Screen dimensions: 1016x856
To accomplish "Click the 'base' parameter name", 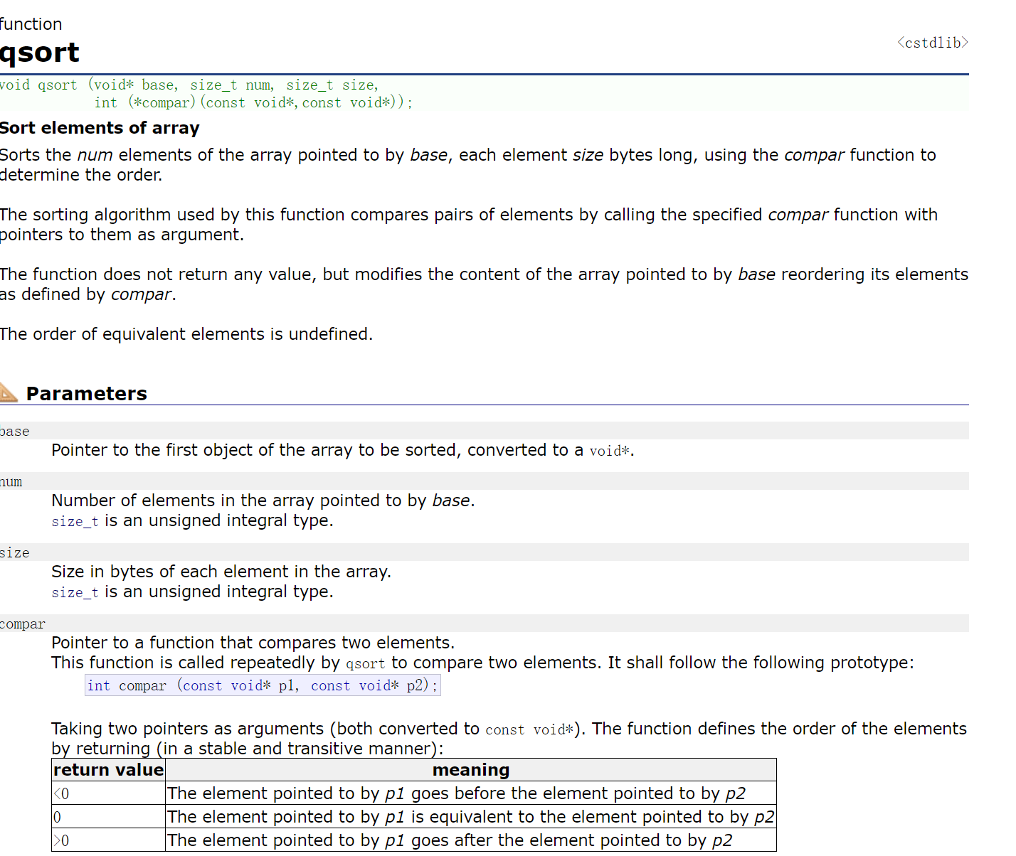I will tap(15, 431).
